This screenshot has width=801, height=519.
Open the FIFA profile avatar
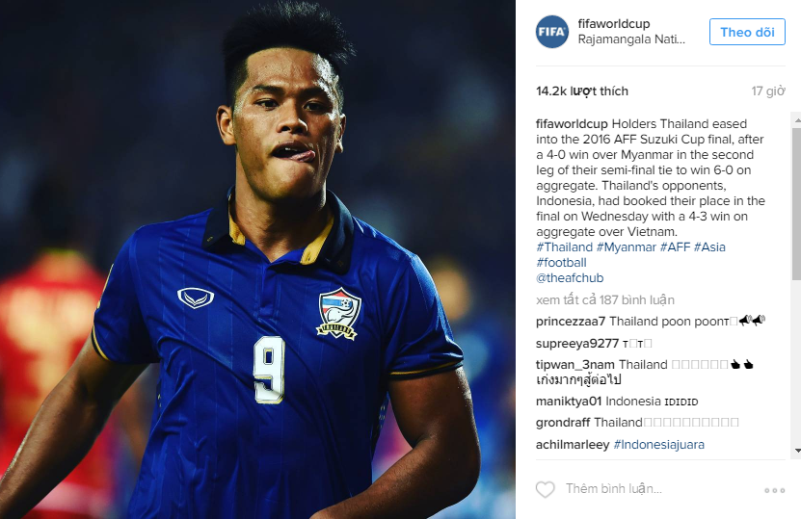(x=551, y=32)
